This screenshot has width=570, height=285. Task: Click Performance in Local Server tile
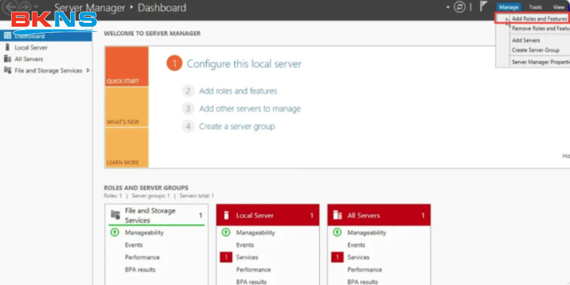click(x=253, y=269)
